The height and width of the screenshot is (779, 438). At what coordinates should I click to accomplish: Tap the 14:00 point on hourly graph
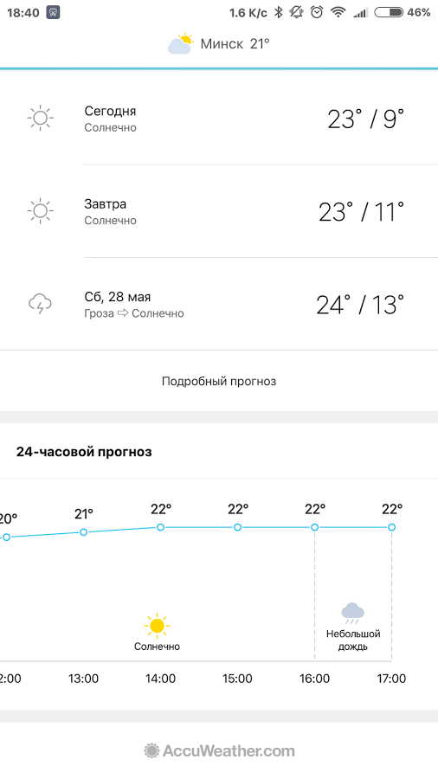click(x=160, y=527)
